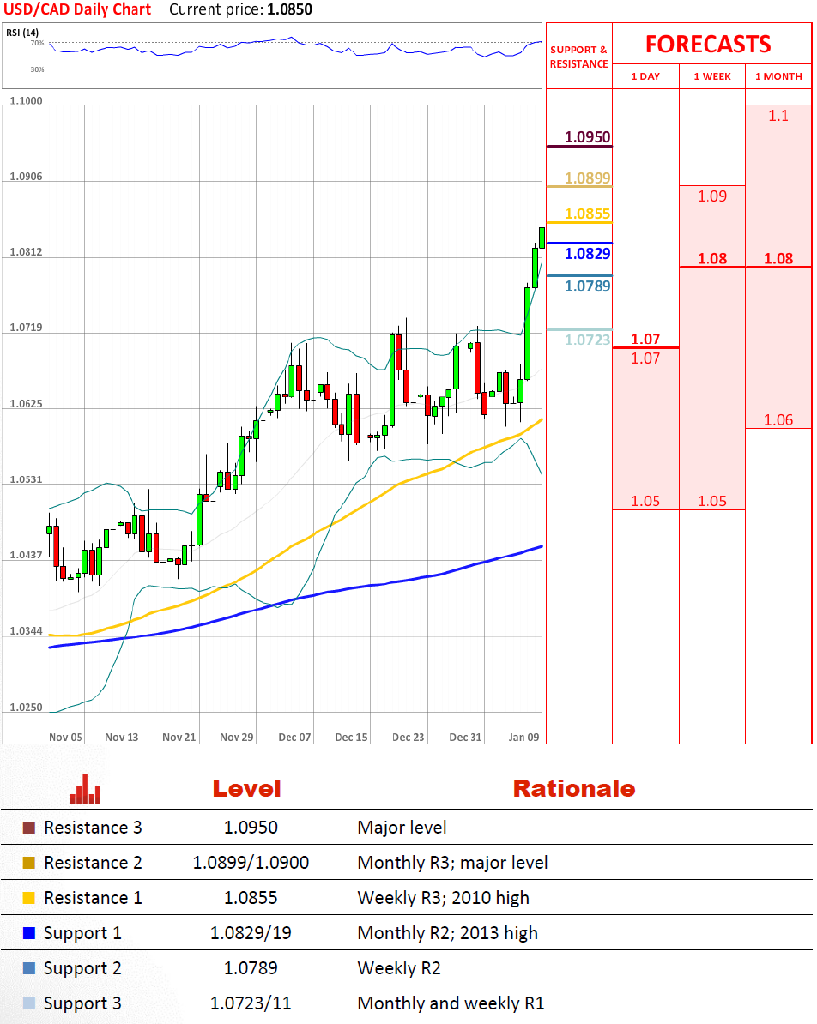Click the Rationale column heading
The width and height of the screenshot is (817, 1024).
[x=574, y=789]
